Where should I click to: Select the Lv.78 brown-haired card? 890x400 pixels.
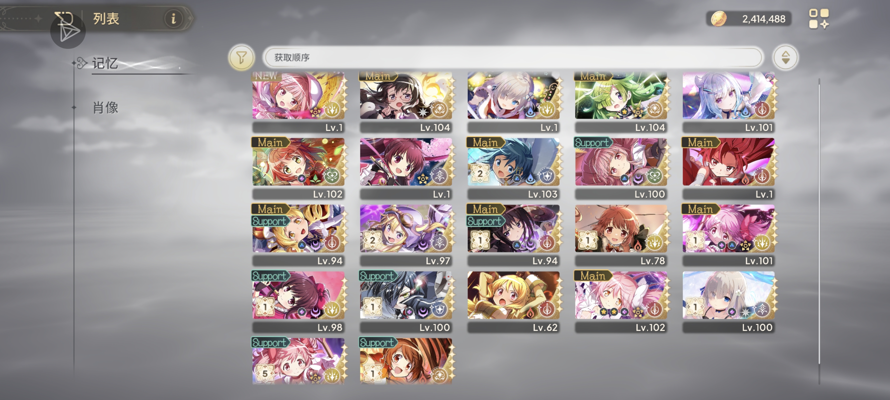[x=621, y=235]
